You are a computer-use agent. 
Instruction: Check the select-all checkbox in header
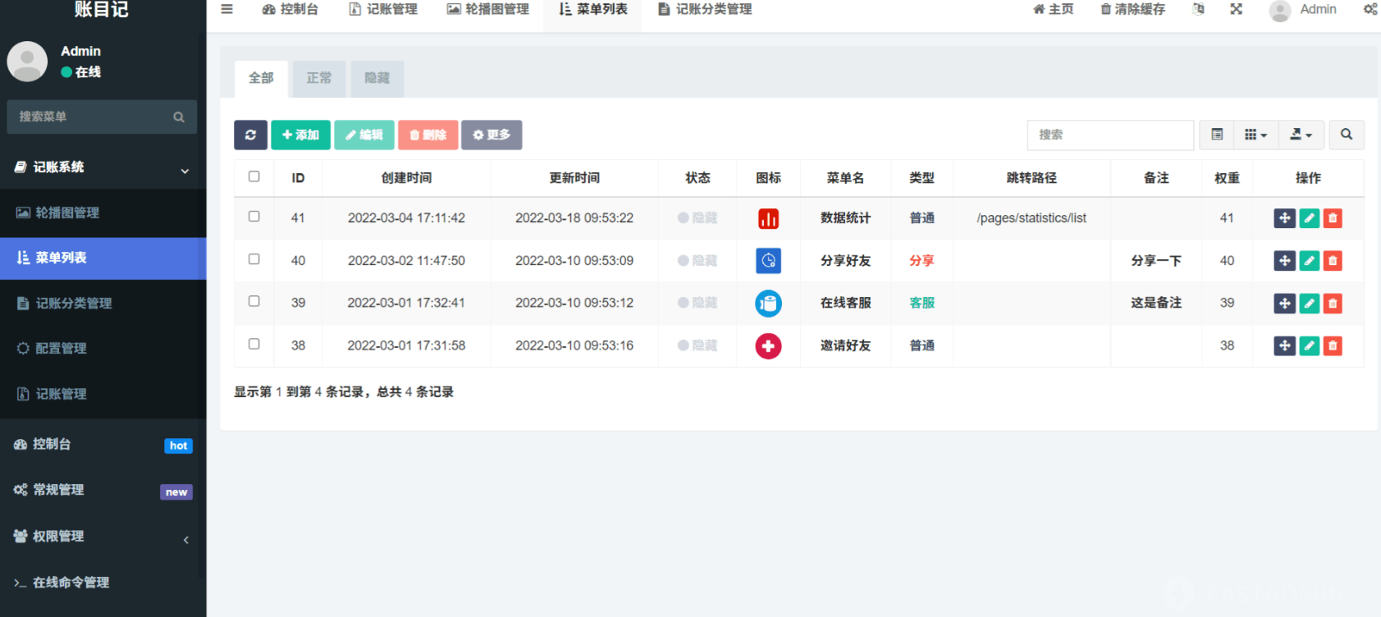tap(254, 176)
